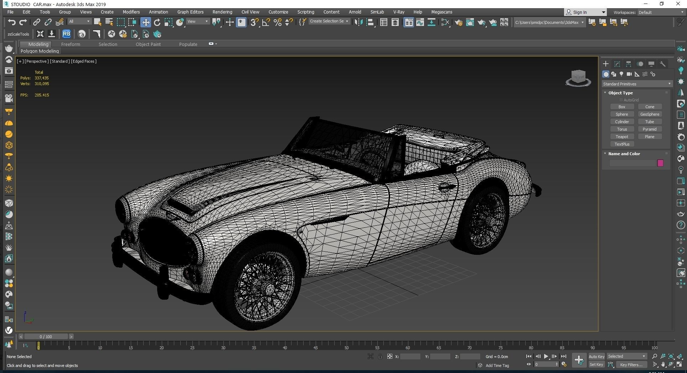The image size is (687, 373).
Task: Open the Modify command panel tab
Action: click(617, 64)
